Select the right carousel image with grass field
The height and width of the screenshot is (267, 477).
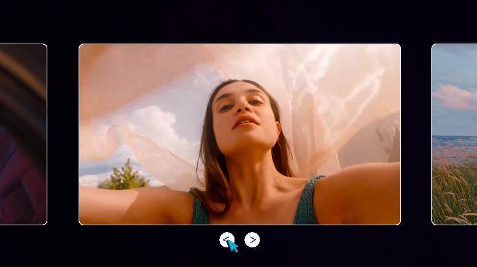[x=454, y=134]
